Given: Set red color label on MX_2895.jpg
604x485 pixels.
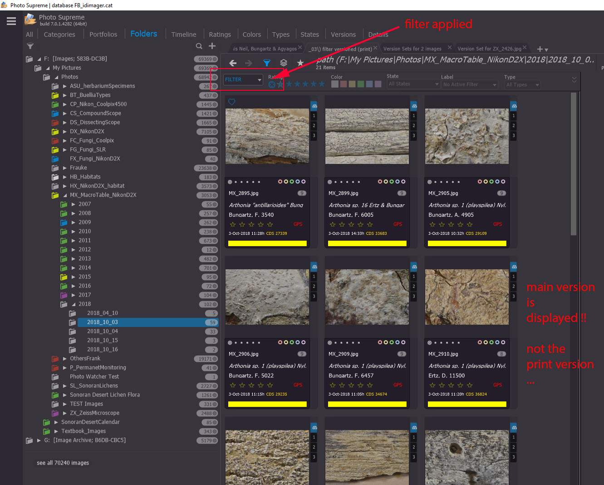Looking at the screenshot, I should pos(280,182).
